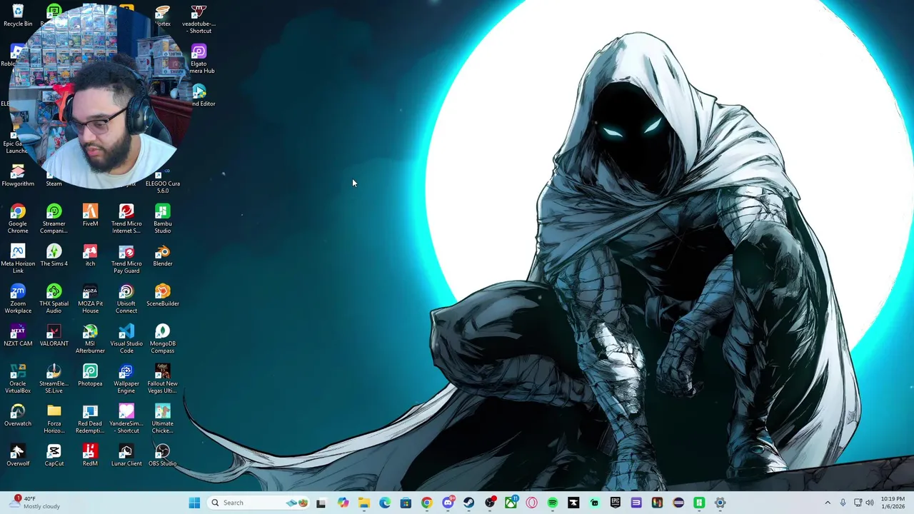
Task: Open Microsoft Edge from the taskbar
Action: [x=385, y=503]
